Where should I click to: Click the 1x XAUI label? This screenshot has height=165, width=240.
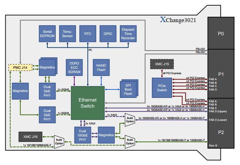click(112, 115)
